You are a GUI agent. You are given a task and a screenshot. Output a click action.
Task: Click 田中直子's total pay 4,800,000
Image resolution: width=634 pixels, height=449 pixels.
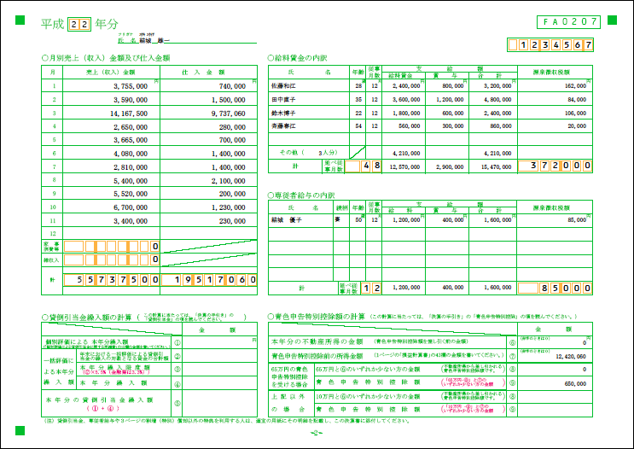pyautogui.click(x=497, y=100)
